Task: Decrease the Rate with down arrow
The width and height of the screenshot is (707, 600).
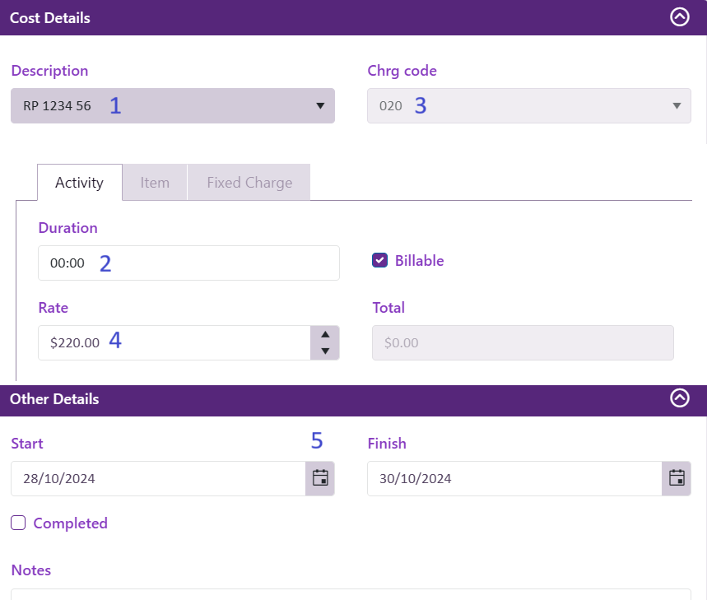Action: pos(325,351)
